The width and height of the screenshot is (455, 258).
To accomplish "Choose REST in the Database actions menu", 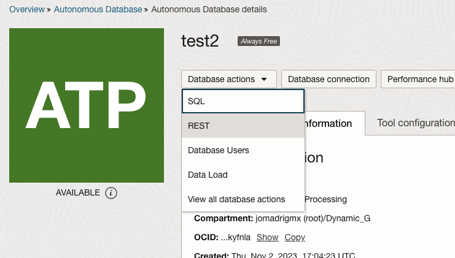I will [243, 126].
